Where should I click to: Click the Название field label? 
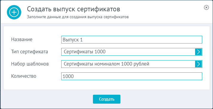[22, 40]
